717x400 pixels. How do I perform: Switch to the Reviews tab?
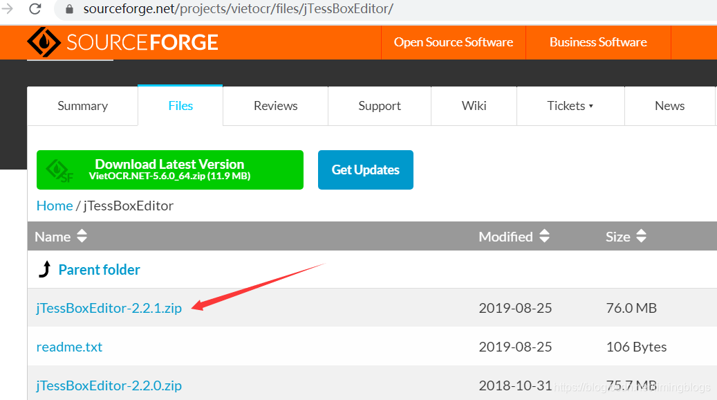(x=276, y=106)
